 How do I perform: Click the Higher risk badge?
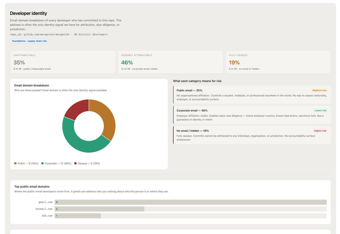point(320,131)
